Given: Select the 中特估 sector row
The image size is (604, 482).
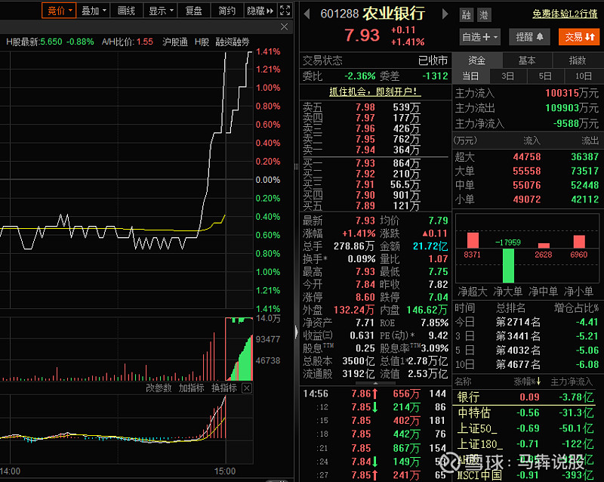Looking at the screenshot, I should coord(525,413).
